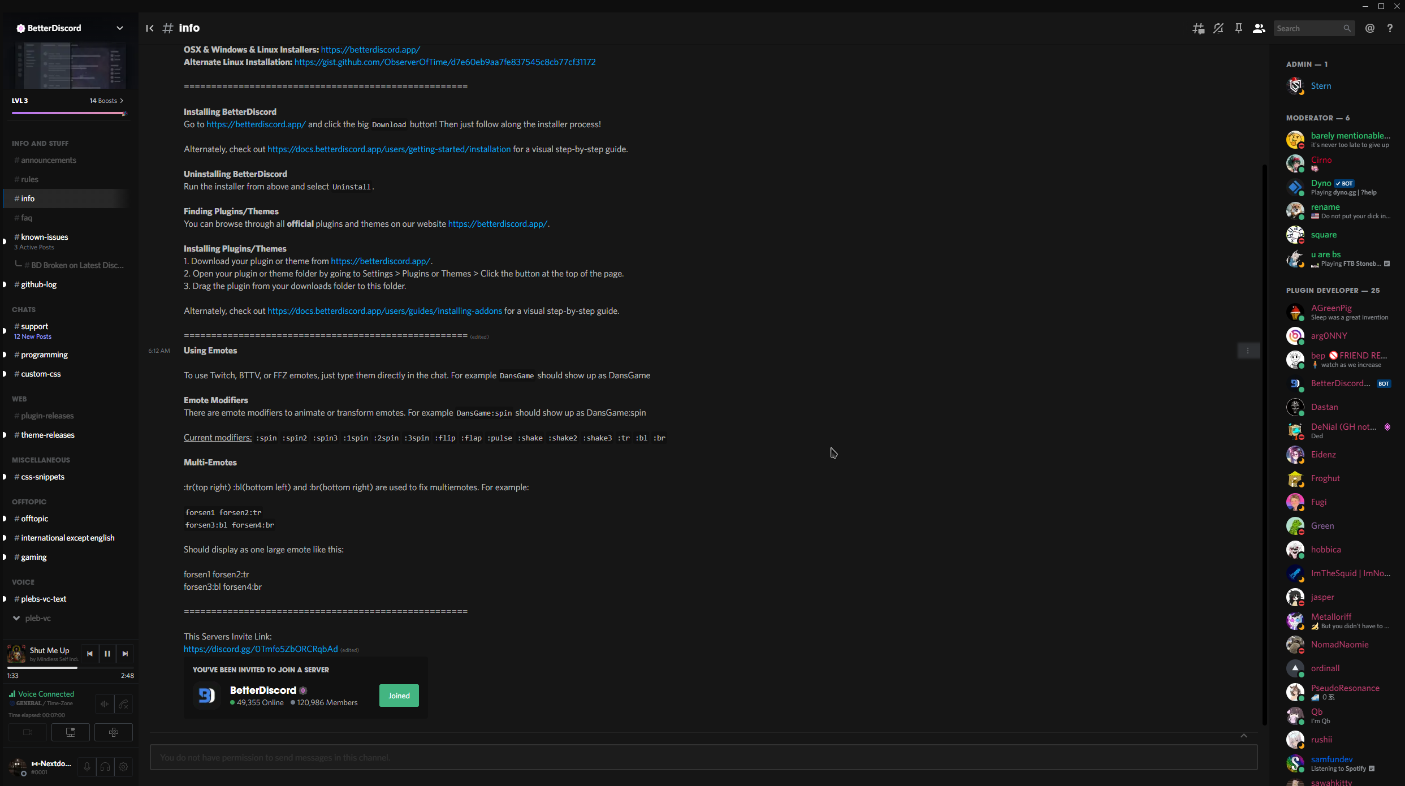Start screen sharing with the monitor icon

pos(70,732)
